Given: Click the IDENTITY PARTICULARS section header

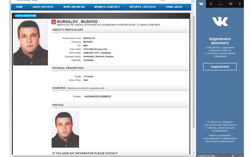Looking at the screenshot, I should (x=120, y=30).
